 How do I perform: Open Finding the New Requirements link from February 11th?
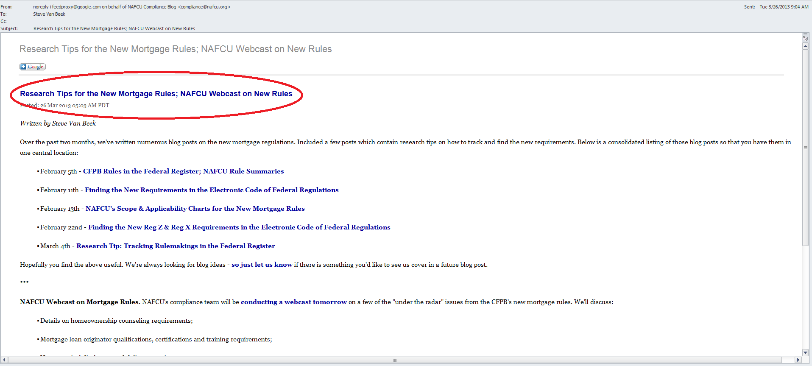[x=212, y=190]
